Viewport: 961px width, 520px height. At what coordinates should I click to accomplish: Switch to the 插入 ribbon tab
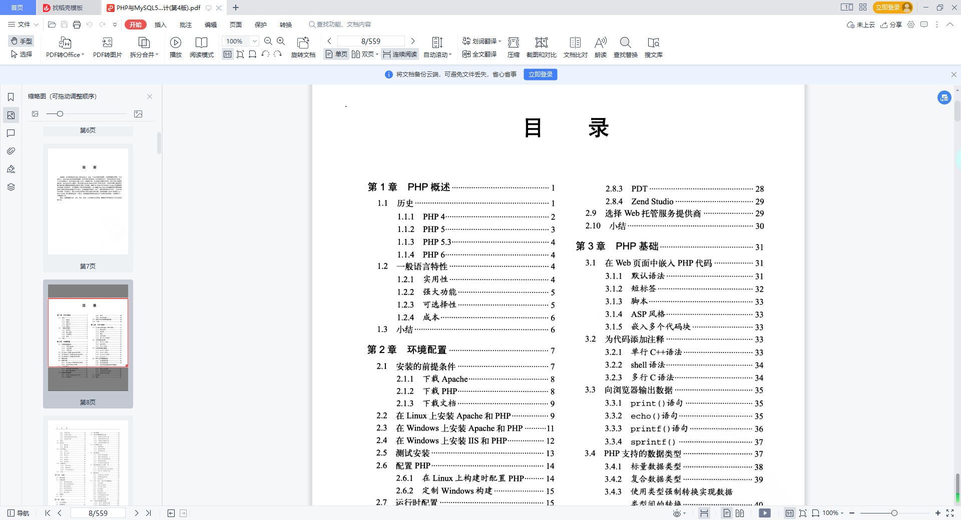coord(160,24)
